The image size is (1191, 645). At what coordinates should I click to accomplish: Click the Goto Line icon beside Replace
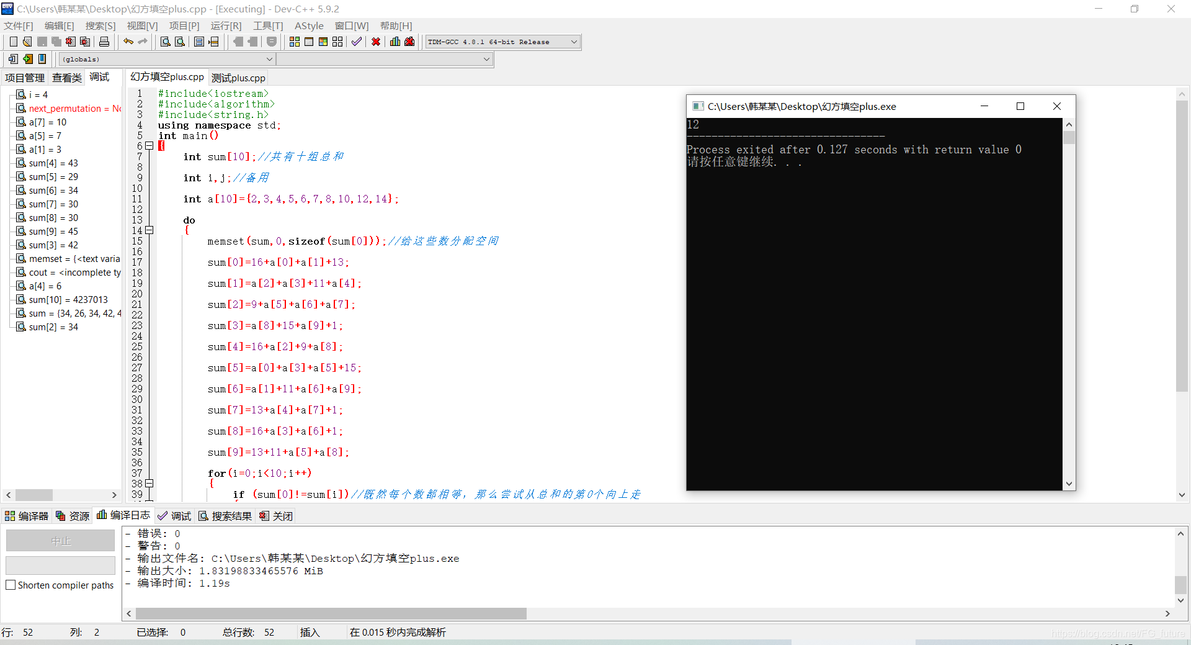[199, 42]
